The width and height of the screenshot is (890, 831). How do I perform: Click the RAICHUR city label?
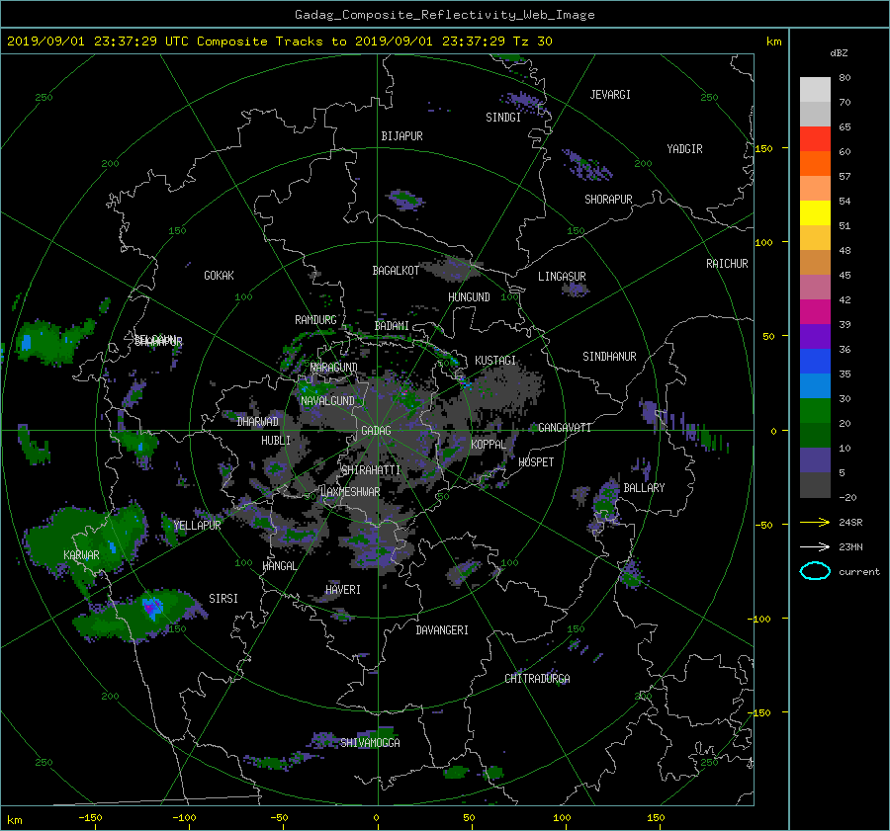click(x=727, y=264)
